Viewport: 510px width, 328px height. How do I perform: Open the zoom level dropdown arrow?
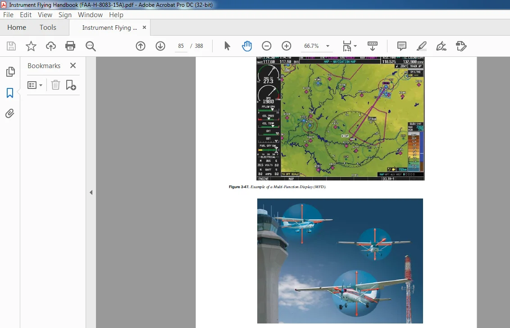coord(328,46)
